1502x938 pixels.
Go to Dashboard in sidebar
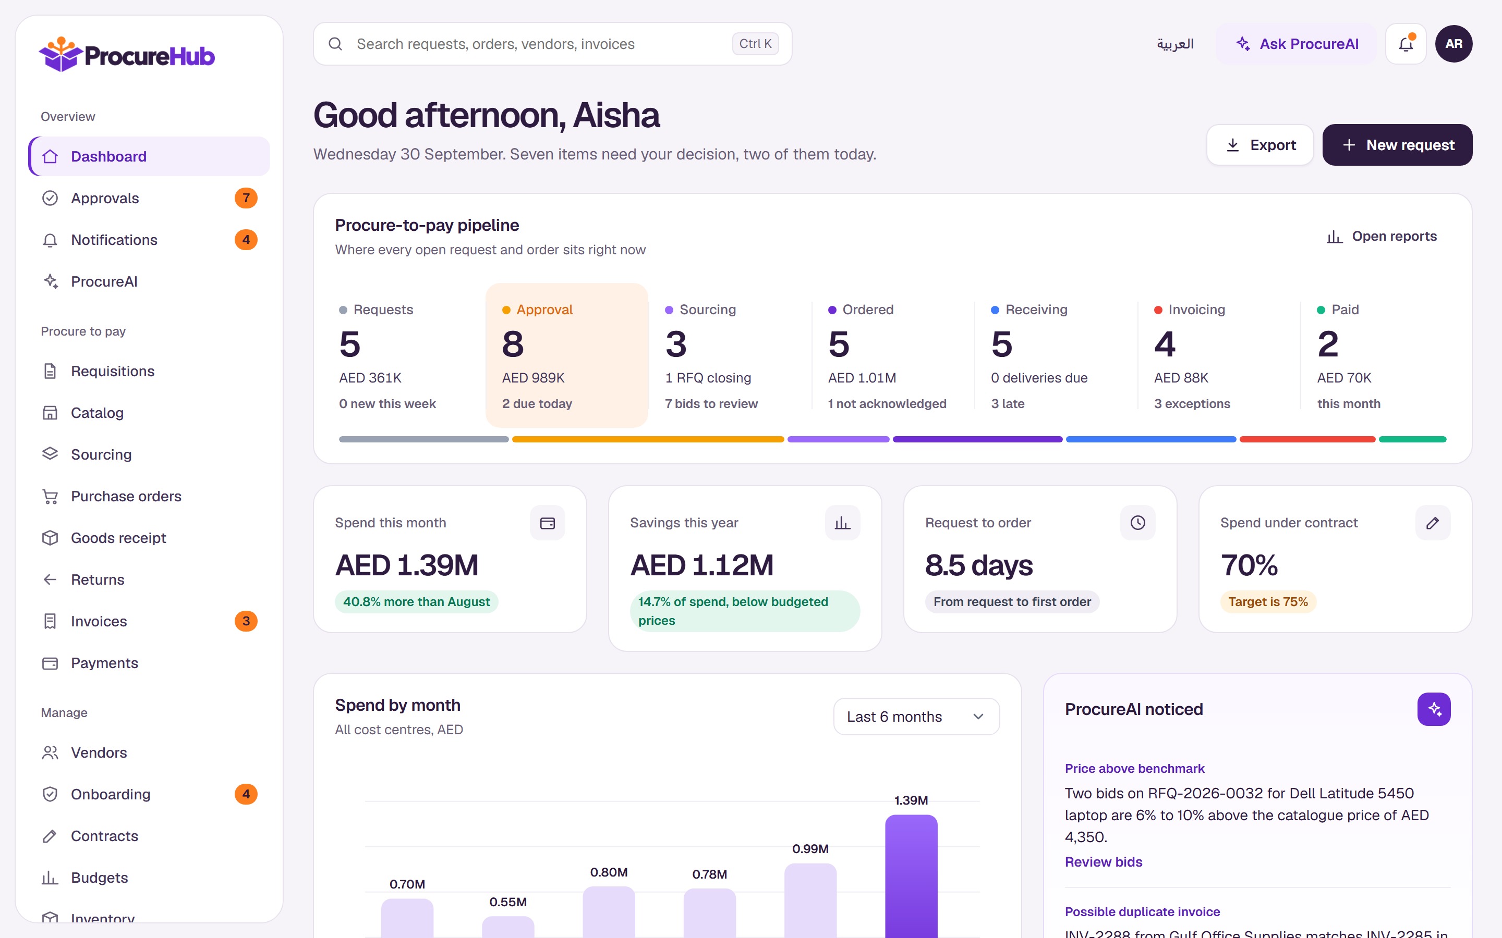149,156
